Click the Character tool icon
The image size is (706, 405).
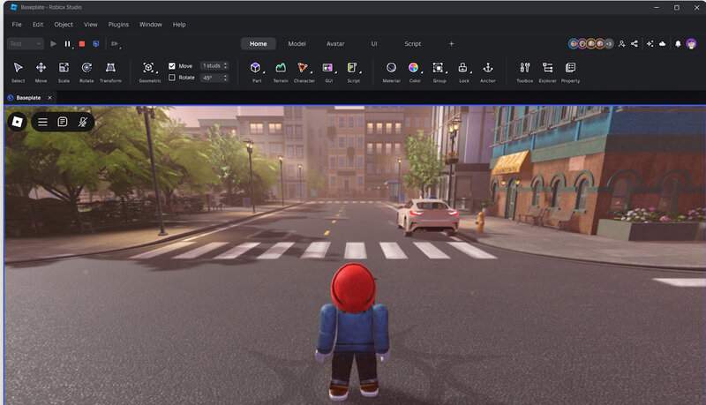[x=303, y=68]
